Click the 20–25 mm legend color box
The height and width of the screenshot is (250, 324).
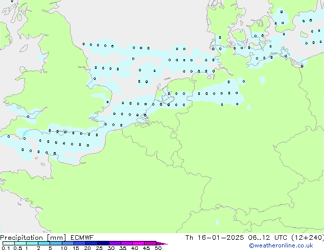tap(91, 243)
